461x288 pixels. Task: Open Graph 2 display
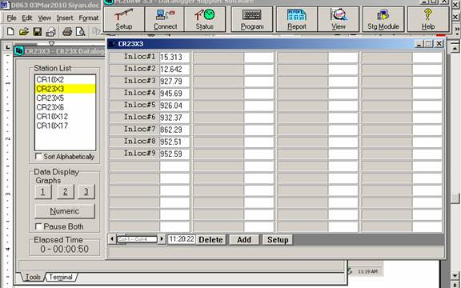tap(66, 192)
